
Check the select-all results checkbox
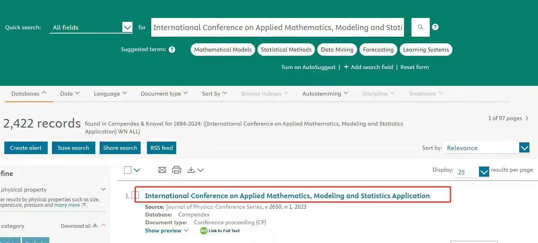128,170
